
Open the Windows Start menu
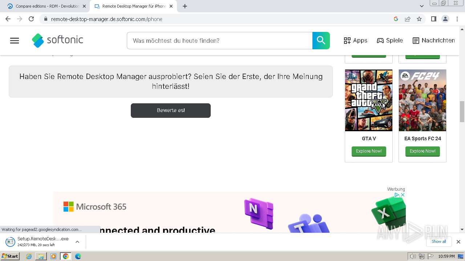[10, 256]
